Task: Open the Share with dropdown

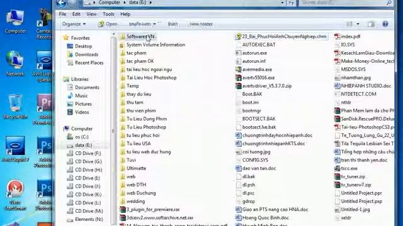Action: (142, 24)
